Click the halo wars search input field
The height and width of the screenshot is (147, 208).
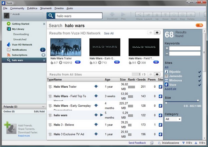coord(79,16)
